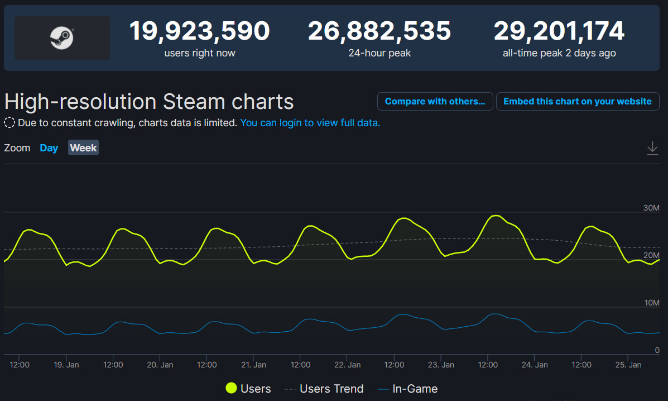Follow the login to view full data link
Image resolution: width=668 pixels, height=401 pixels.
tap(310, 123)
